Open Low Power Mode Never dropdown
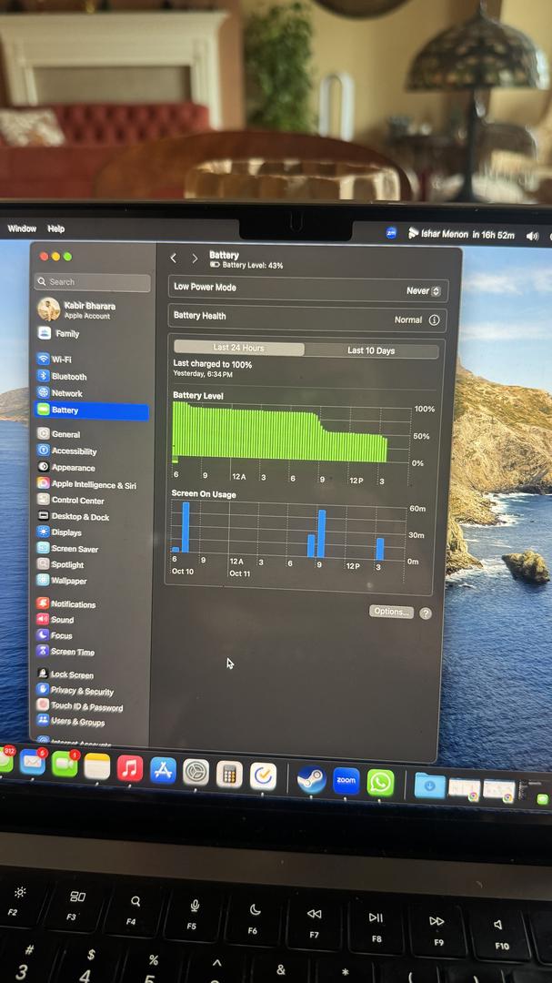Viewport: 552px width, 983px height. pos(424,291)
